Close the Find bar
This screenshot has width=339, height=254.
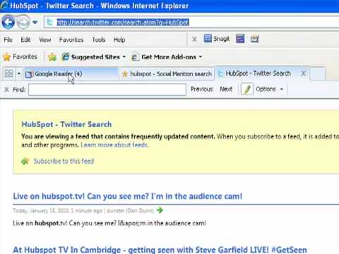click(6, 90)
